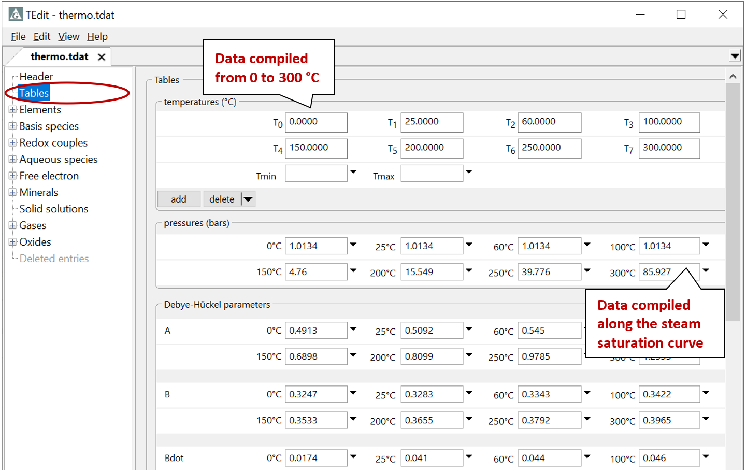The width and height of the screenshot is (746, 472).
Task: Expand the Gases tree node
Action: coord(12,225)
